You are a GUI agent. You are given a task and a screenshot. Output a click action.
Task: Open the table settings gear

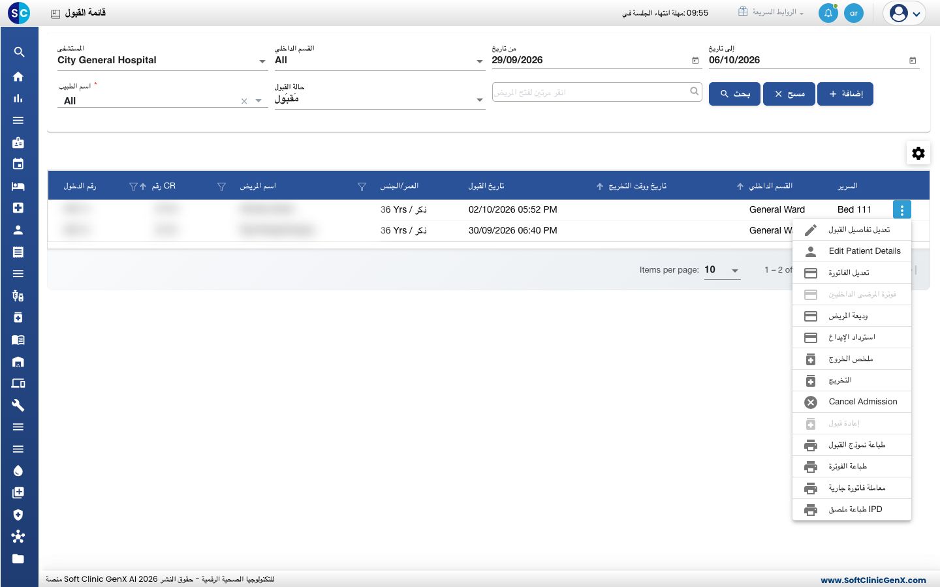click(918, 153)
